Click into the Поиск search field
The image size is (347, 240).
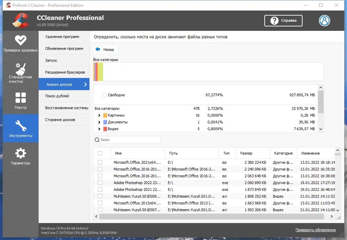click(x=127, y=140)
